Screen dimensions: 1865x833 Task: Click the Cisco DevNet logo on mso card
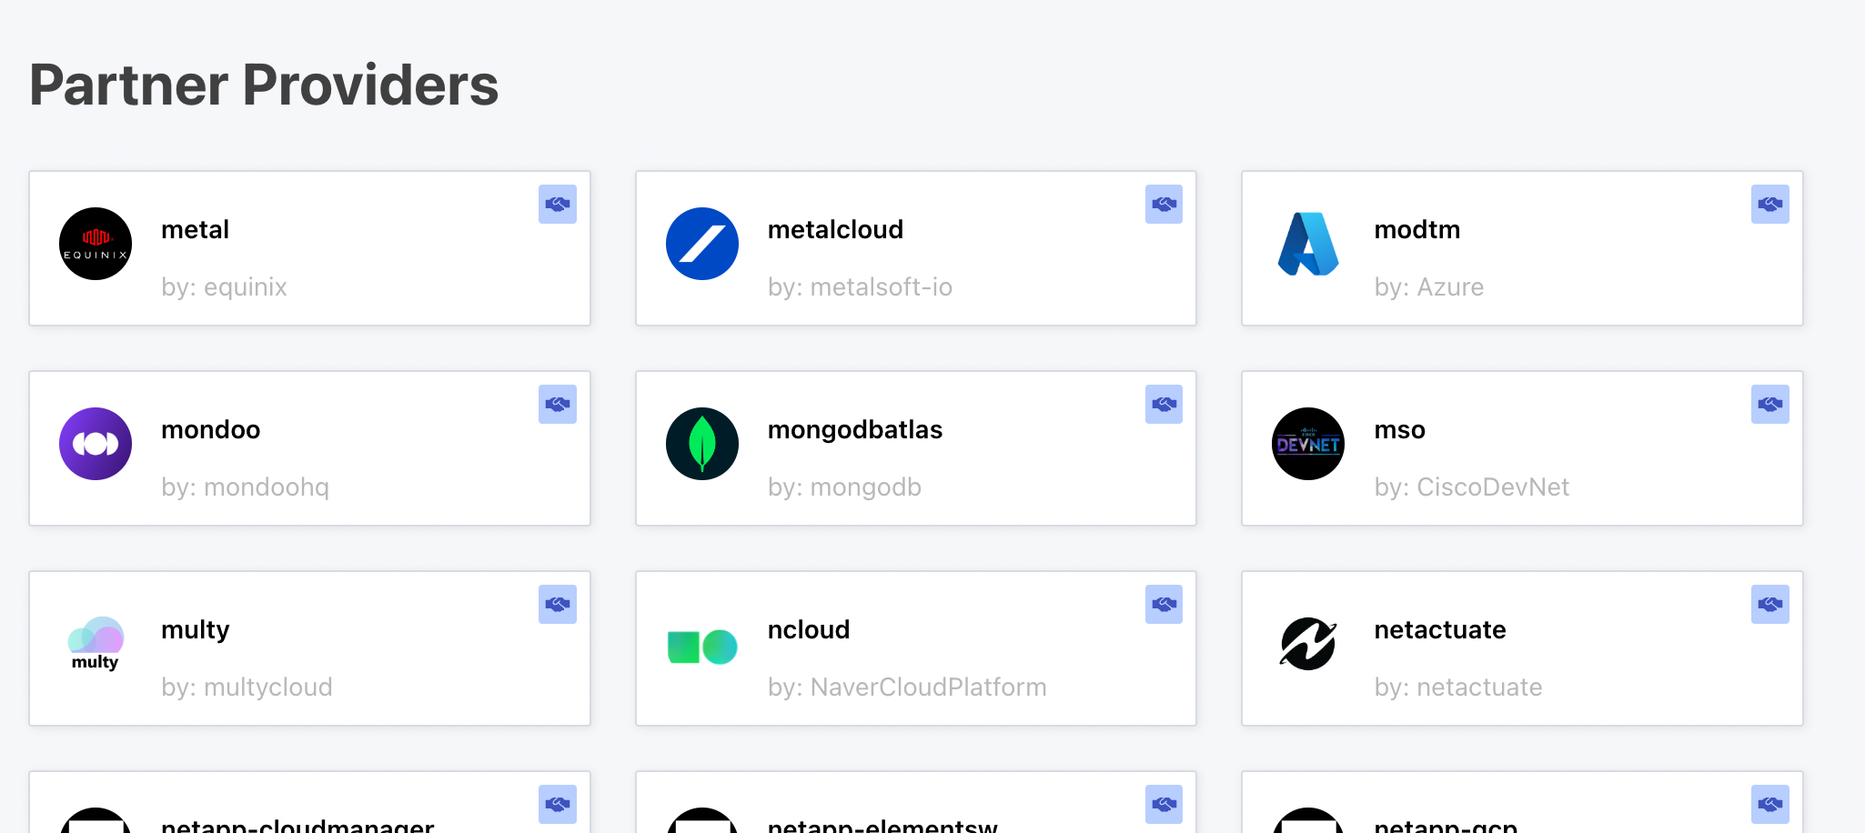click(1308, 444)
